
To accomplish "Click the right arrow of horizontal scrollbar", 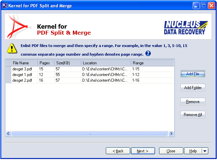I will pyautogui.click(x=171, y=134).
